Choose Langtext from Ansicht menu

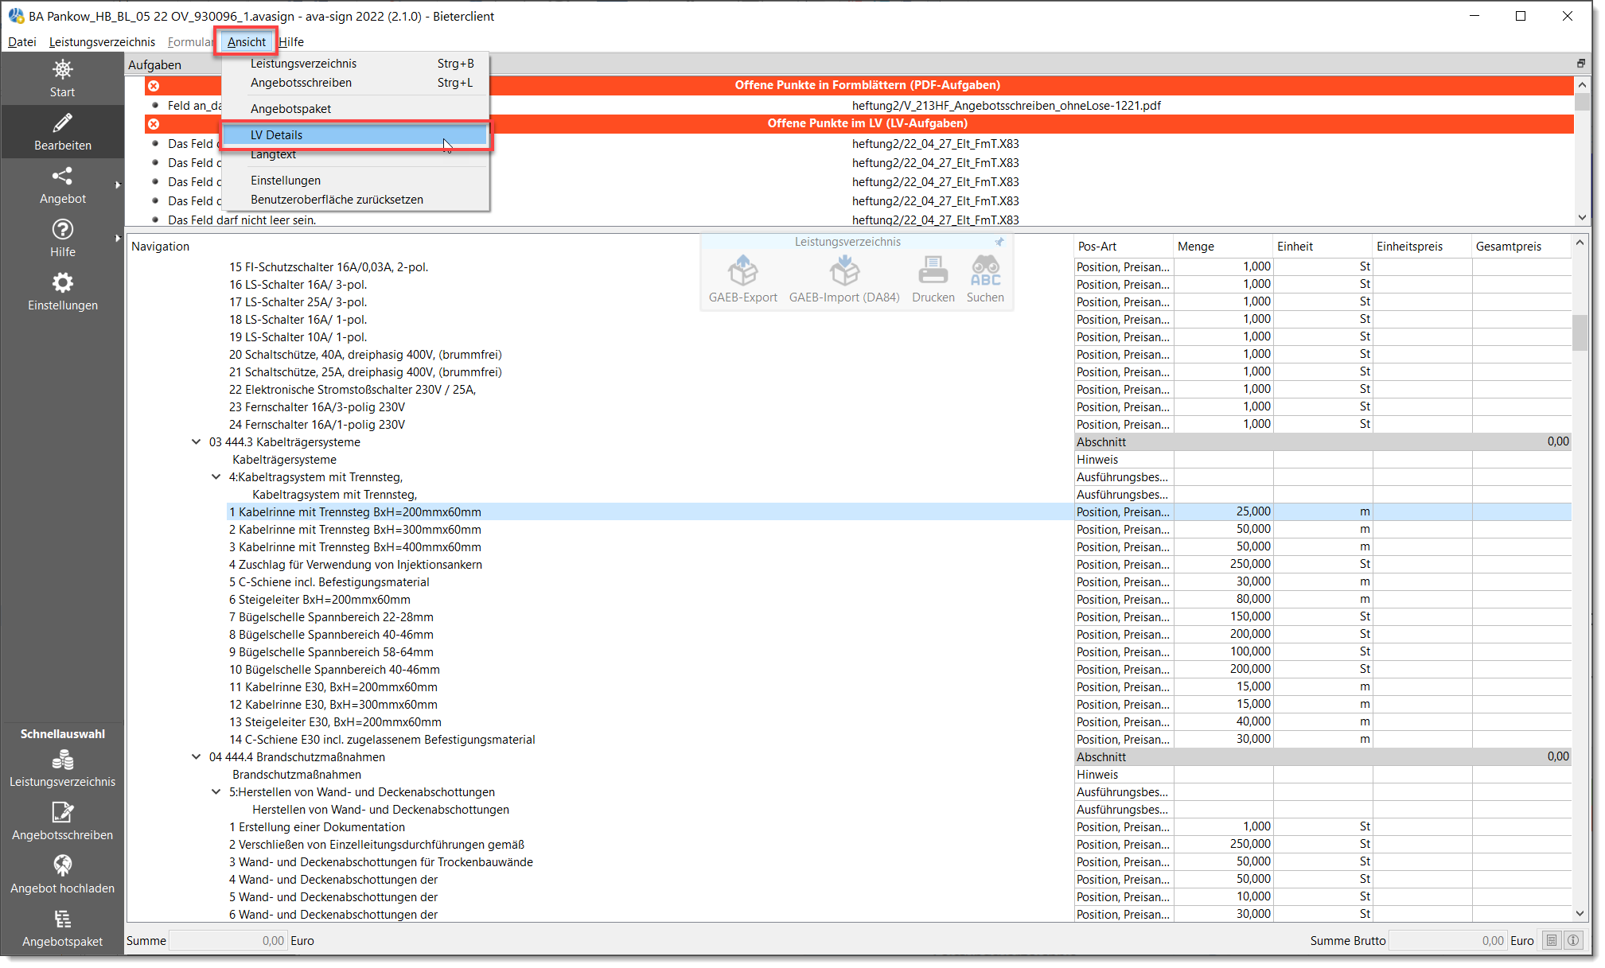(x=355, y=155)
